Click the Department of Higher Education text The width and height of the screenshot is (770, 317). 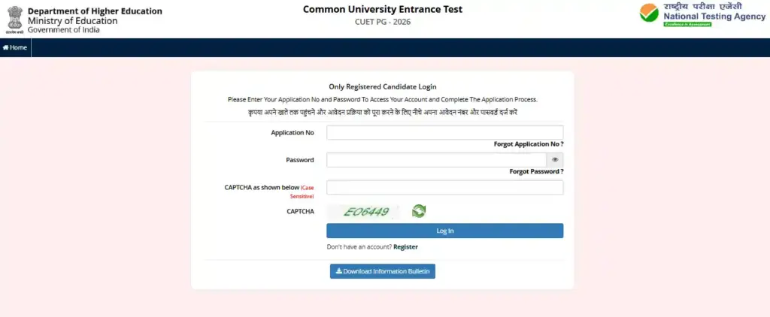pos(95,11)
